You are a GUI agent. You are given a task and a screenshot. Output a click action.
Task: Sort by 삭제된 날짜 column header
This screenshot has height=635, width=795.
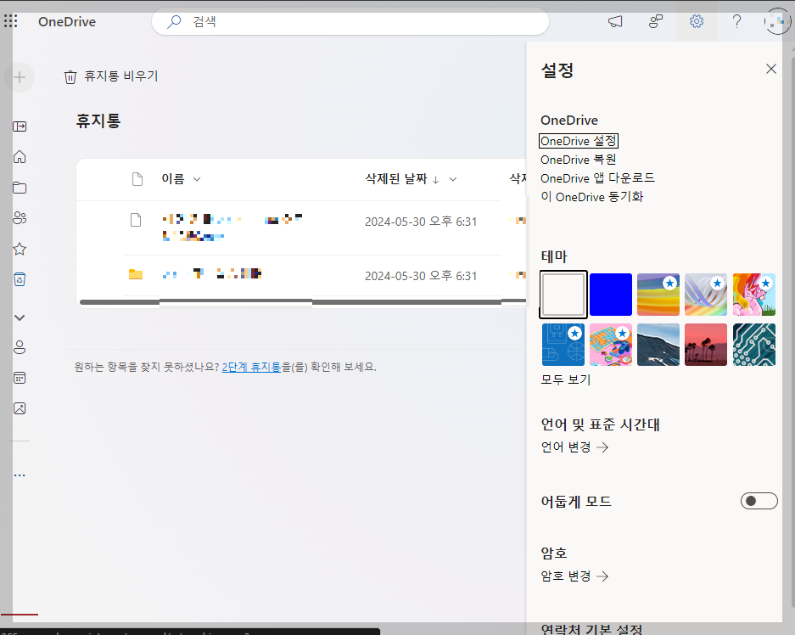396,179
